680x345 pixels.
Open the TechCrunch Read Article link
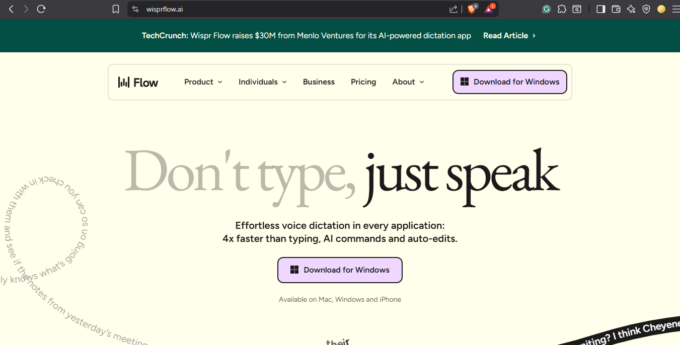509,36
